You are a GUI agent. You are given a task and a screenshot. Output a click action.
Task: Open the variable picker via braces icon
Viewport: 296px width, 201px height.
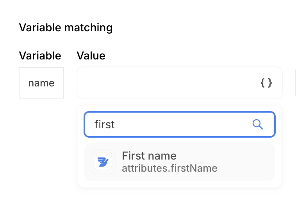tap(266, 83)
